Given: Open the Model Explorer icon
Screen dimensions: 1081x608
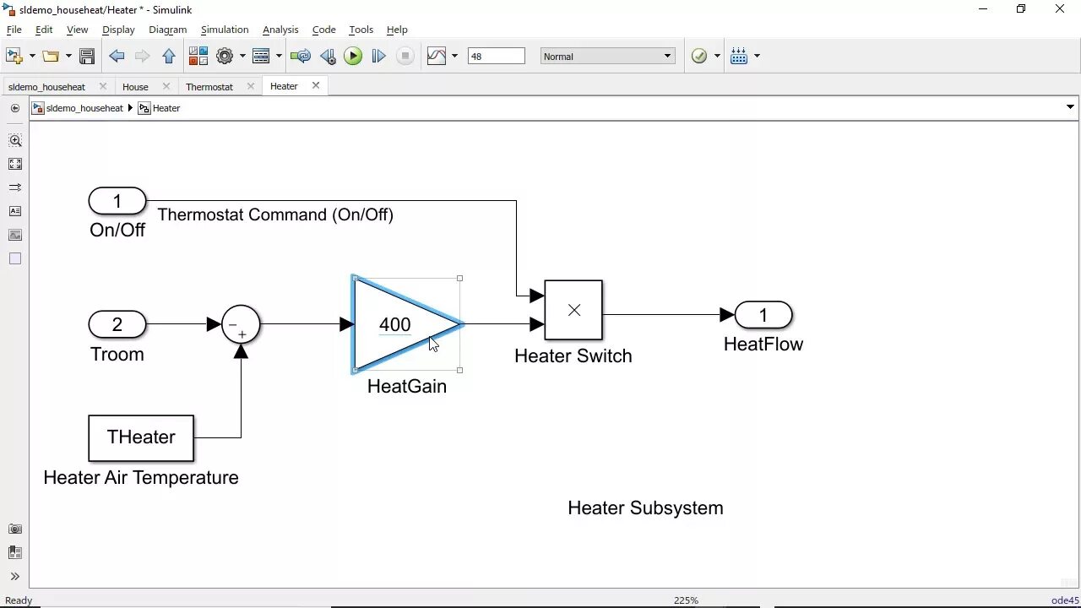Looking at the screenshot, I should pyautogui.click(x=261, y=56).
